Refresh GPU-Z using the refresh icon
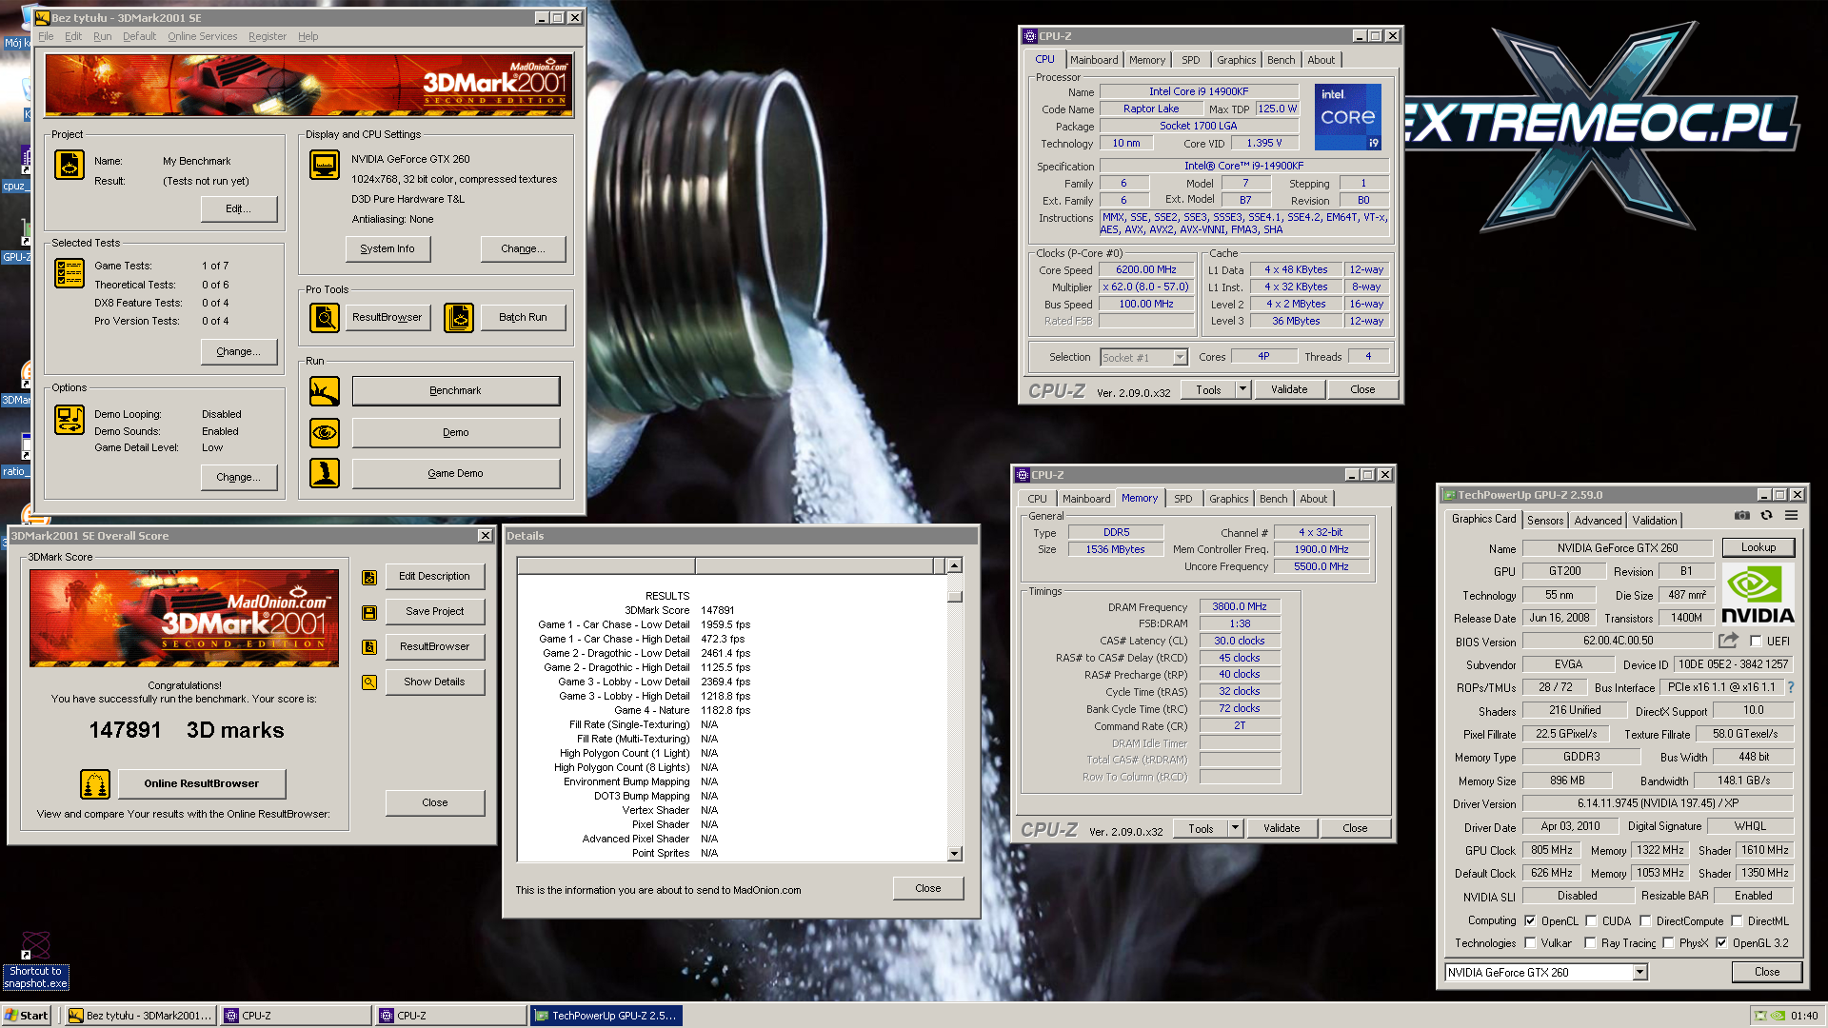The image size is (1828, 1028). click(x=1767, y=516)
